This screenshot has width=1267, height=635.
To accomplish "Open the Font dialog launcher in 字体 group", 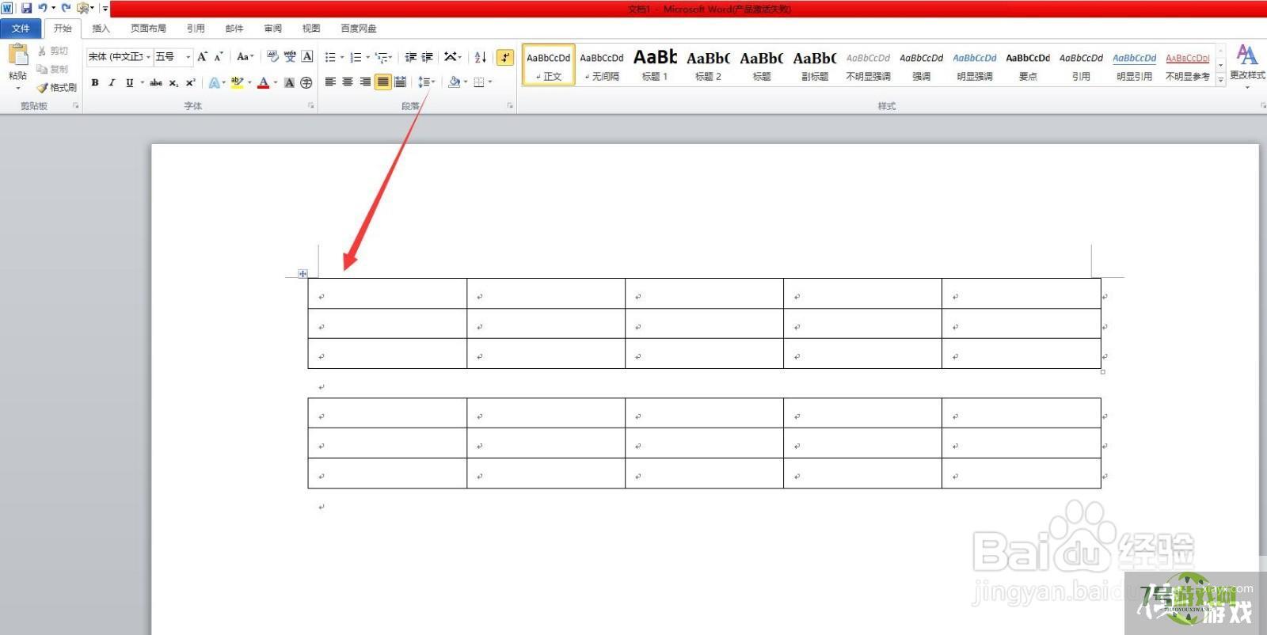I will 311,105.
